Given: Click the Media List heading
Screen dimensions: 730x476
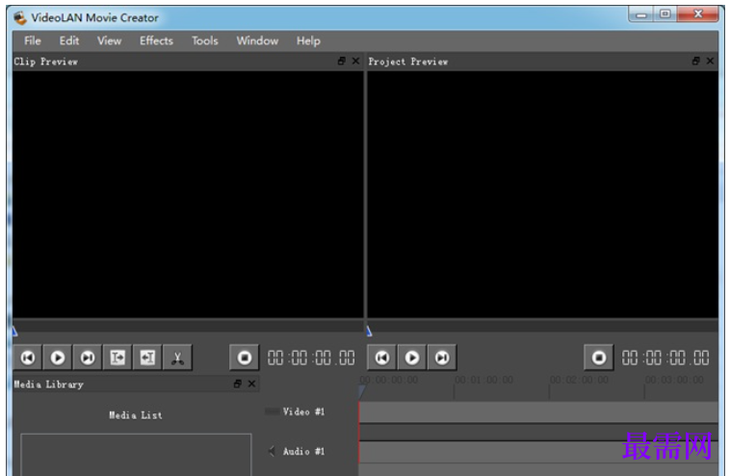Looking at the screenshot, I should pyautogui.click(x=136, y=415).
